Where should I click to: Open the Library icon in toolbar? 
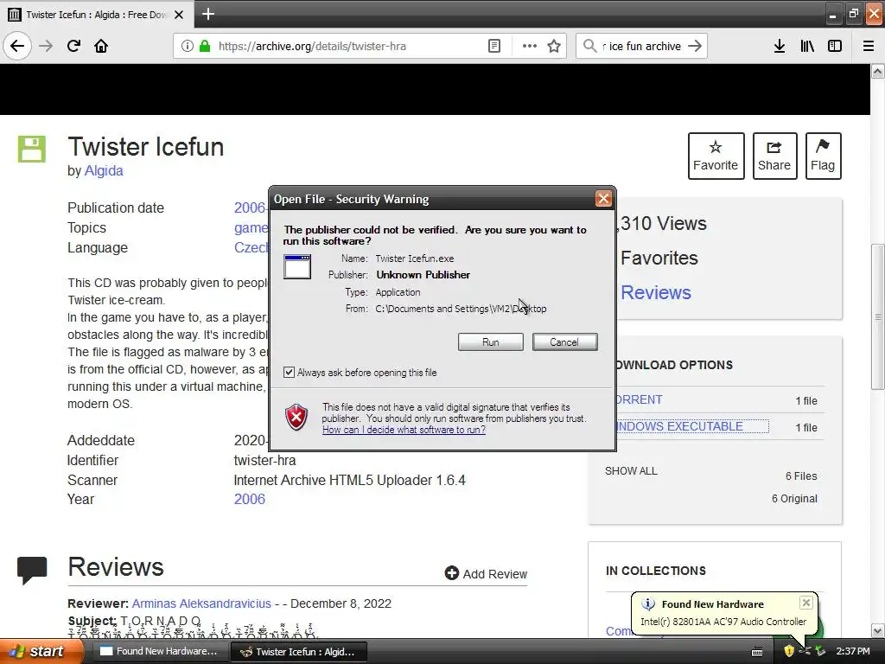point(807,46)
